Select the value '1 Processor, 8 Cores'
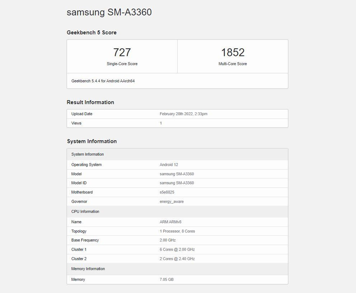This screenshot has height=293, width=356. 178,231
